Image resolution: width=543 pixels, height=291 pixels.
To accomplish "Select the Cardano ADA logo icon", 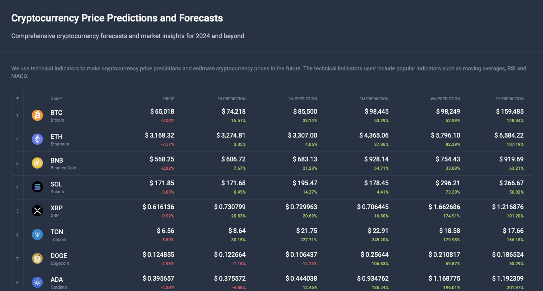I will [37, 282].
